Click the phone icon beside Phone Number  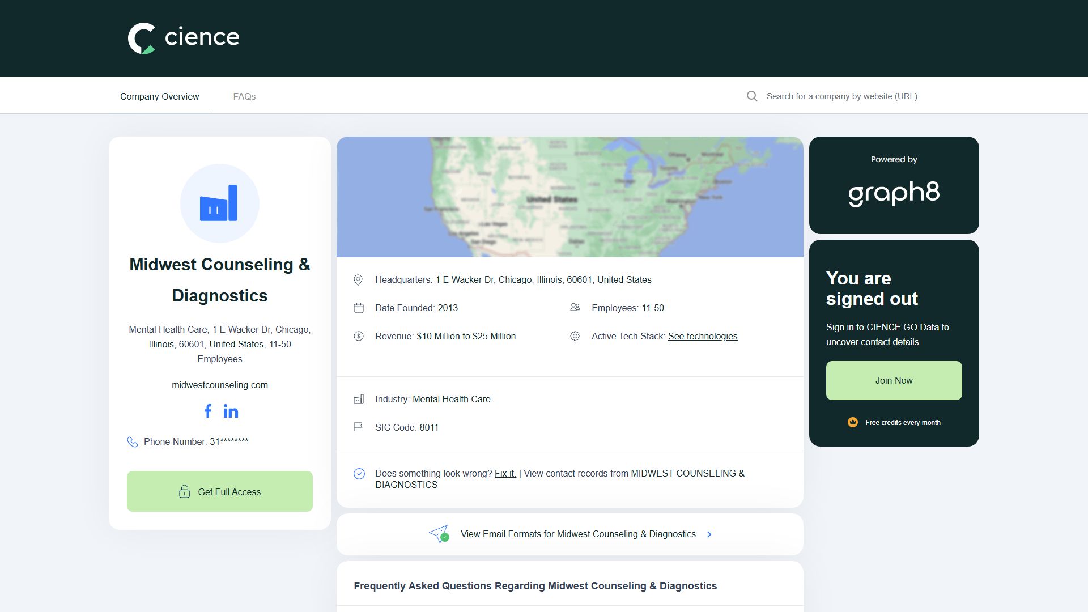(x=133, y=442)
